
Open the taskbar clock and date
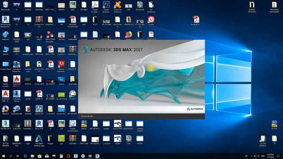click(270, 156)
